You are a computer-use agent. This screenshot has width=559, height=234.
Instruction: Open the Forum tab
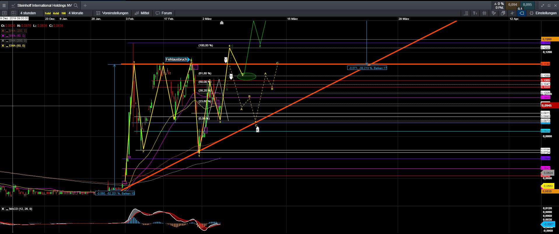pyautogui.click(x=164, y=13)
